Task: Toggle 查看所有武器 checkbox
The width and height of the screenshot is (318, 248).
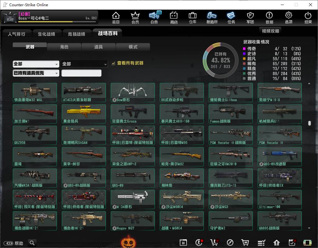Action: 113,63
